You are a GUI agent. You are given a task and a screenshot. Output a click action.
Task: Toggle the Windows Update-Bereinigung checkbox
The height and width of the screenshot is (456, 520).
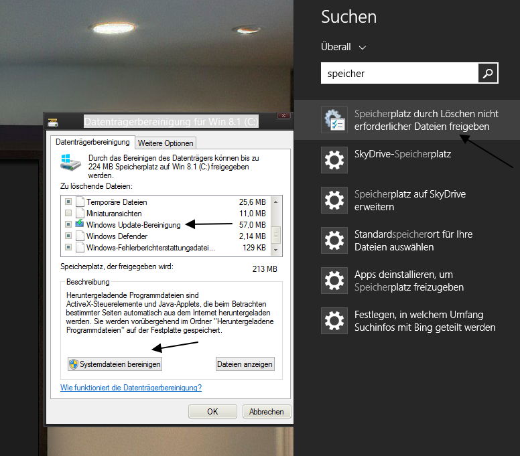pyautogui.click(x=68, y=224)
